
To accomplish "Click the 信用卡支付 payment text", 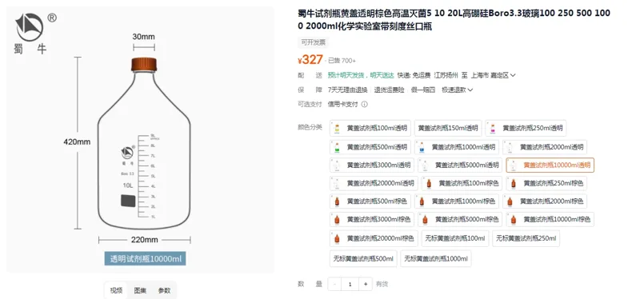I will [343, 104].
